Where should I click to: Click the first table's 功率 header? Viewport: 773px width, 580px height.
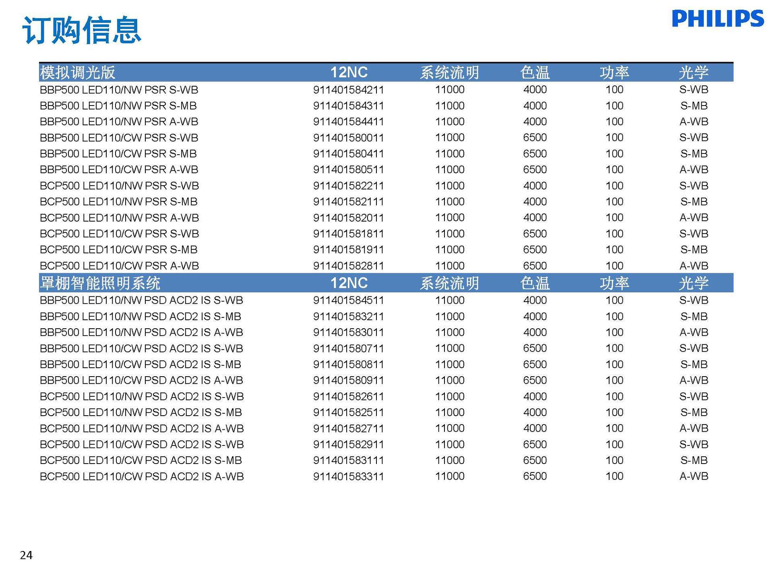pos(614,72)
